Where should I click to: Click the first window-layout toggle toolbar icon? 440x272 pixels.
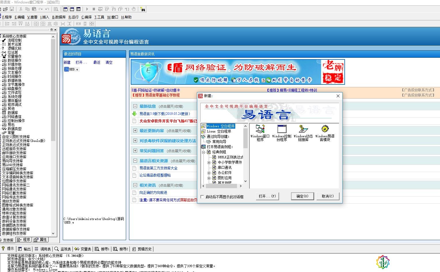click(65, 9)
